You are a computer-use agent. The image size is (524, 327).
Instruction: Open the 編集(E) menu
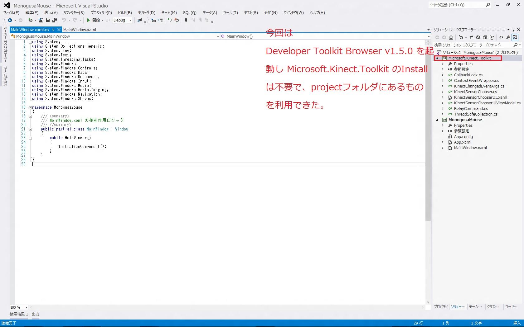pos(32,13)
